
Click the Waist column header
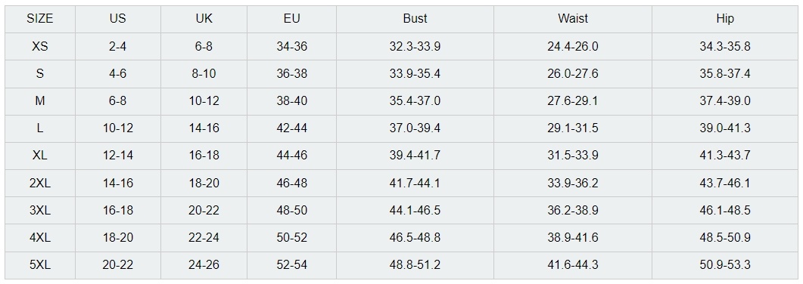click(x=573, y=19)
